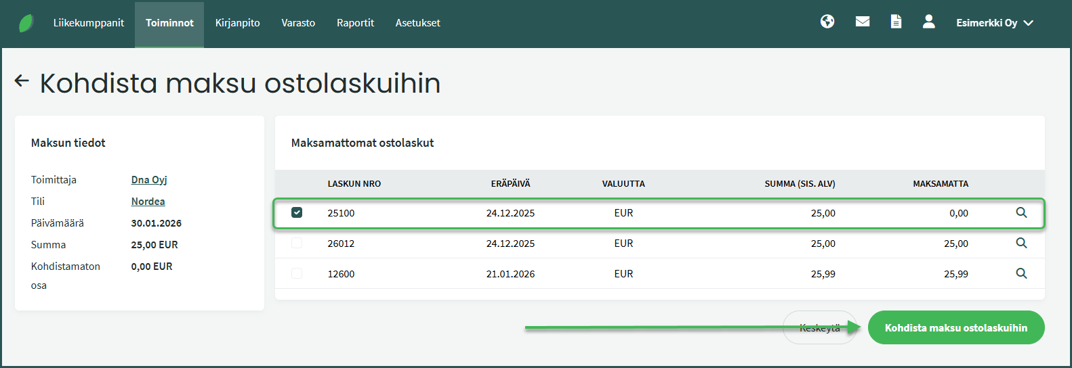Screen dimensions: 1072x368
Task: View invoice 12600 with magnifier icon
Action: coord(1021,273)
